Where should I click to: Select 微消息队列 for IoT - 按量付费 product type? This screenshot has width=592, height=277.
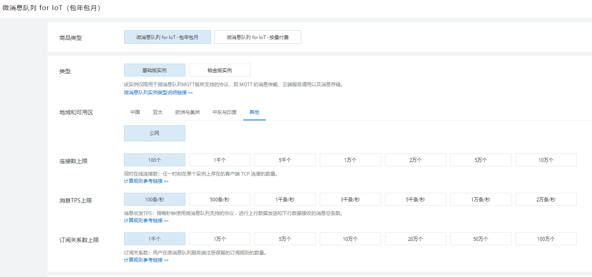tap(258, 37)
